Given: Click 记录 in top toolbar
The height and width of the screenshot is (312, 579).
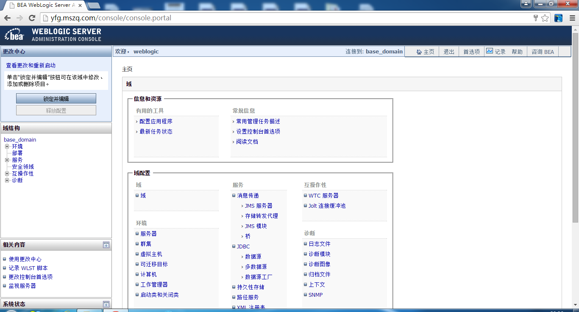Looking at the screenshot, I should point(500,52).
